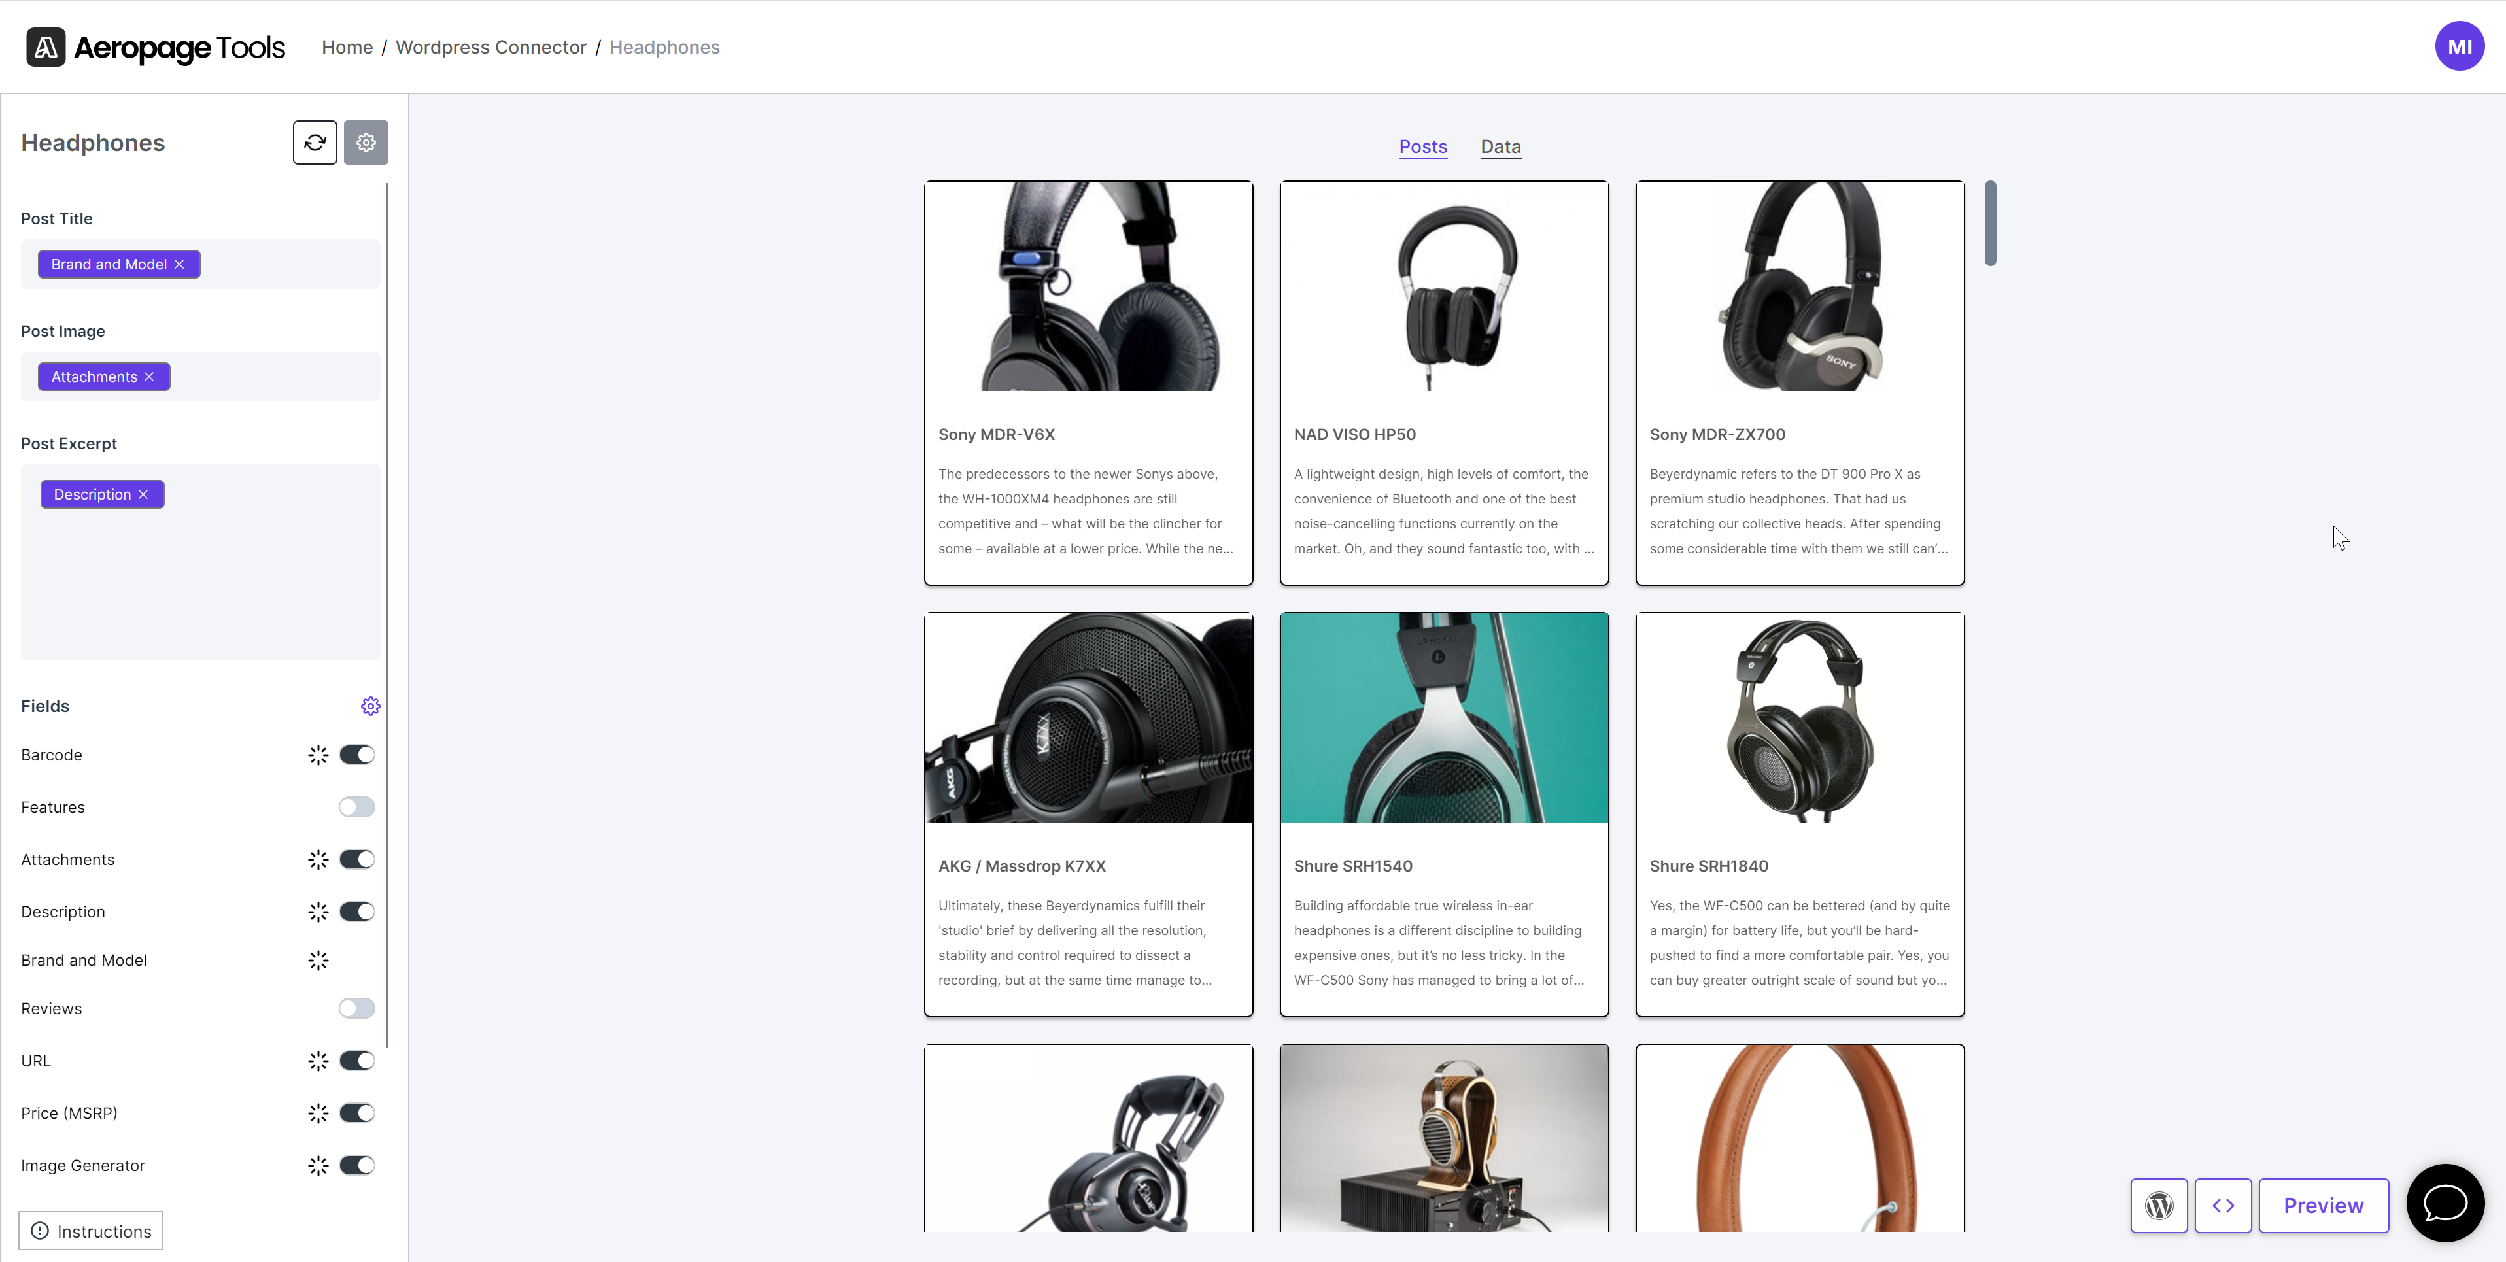Turn on the Reviews field toggle
The width and height of the screenshot is (2506, 1262).
357,1008
